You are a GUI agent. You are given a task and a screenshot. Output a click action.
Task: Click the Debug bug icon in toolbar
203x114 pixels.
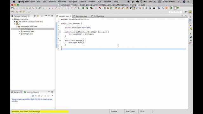click(78, 8)
